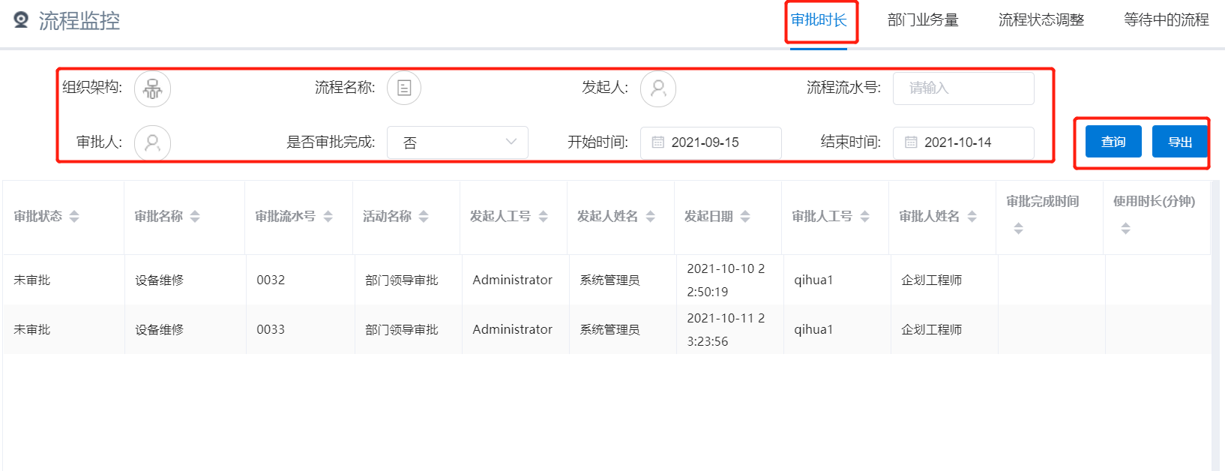Open the 组织架构 organization picker icon

pyautogui.click(x=153, y=88)
